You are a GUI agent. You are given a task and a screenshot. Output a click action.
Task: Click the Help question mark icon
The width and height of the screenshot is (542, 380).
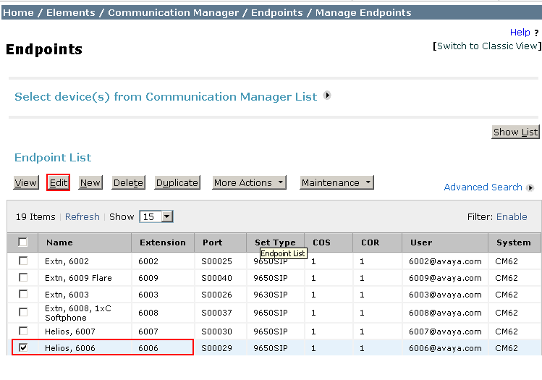(536, 33)
